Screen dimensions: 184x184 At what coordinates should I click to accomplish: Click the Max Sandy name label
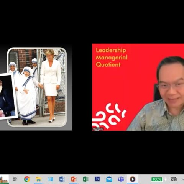coord(98,129)
